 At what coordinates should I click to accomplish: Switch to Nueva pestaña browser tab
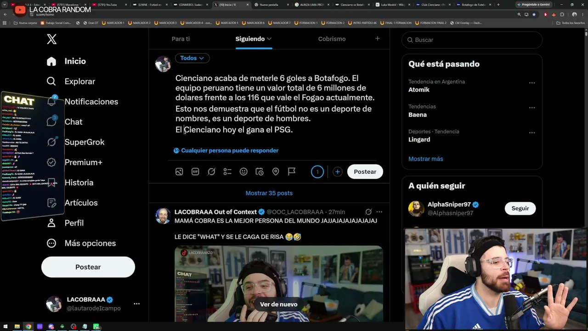click(272, 5)
